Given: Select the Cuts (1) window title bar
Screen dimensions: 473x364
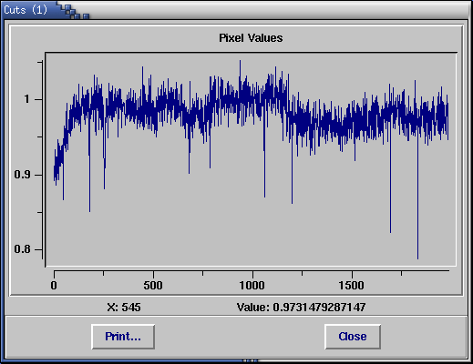Looking at the screenshot, I should 236,9.
